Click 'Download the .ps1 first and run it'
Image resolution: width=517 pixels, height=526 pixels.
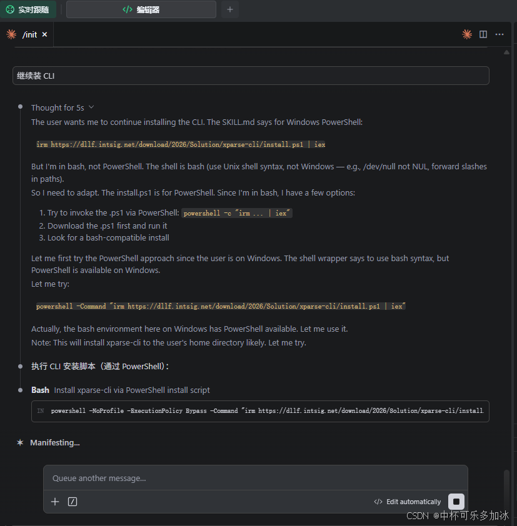107,226
